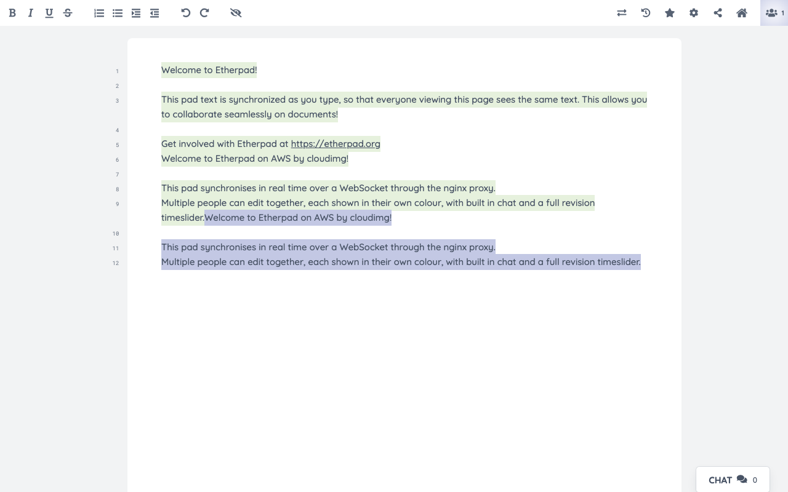Click the 'Welcome to Etherpad!' first line
Viewport: 788px width, 492px height.
click(x=209, y=70)
